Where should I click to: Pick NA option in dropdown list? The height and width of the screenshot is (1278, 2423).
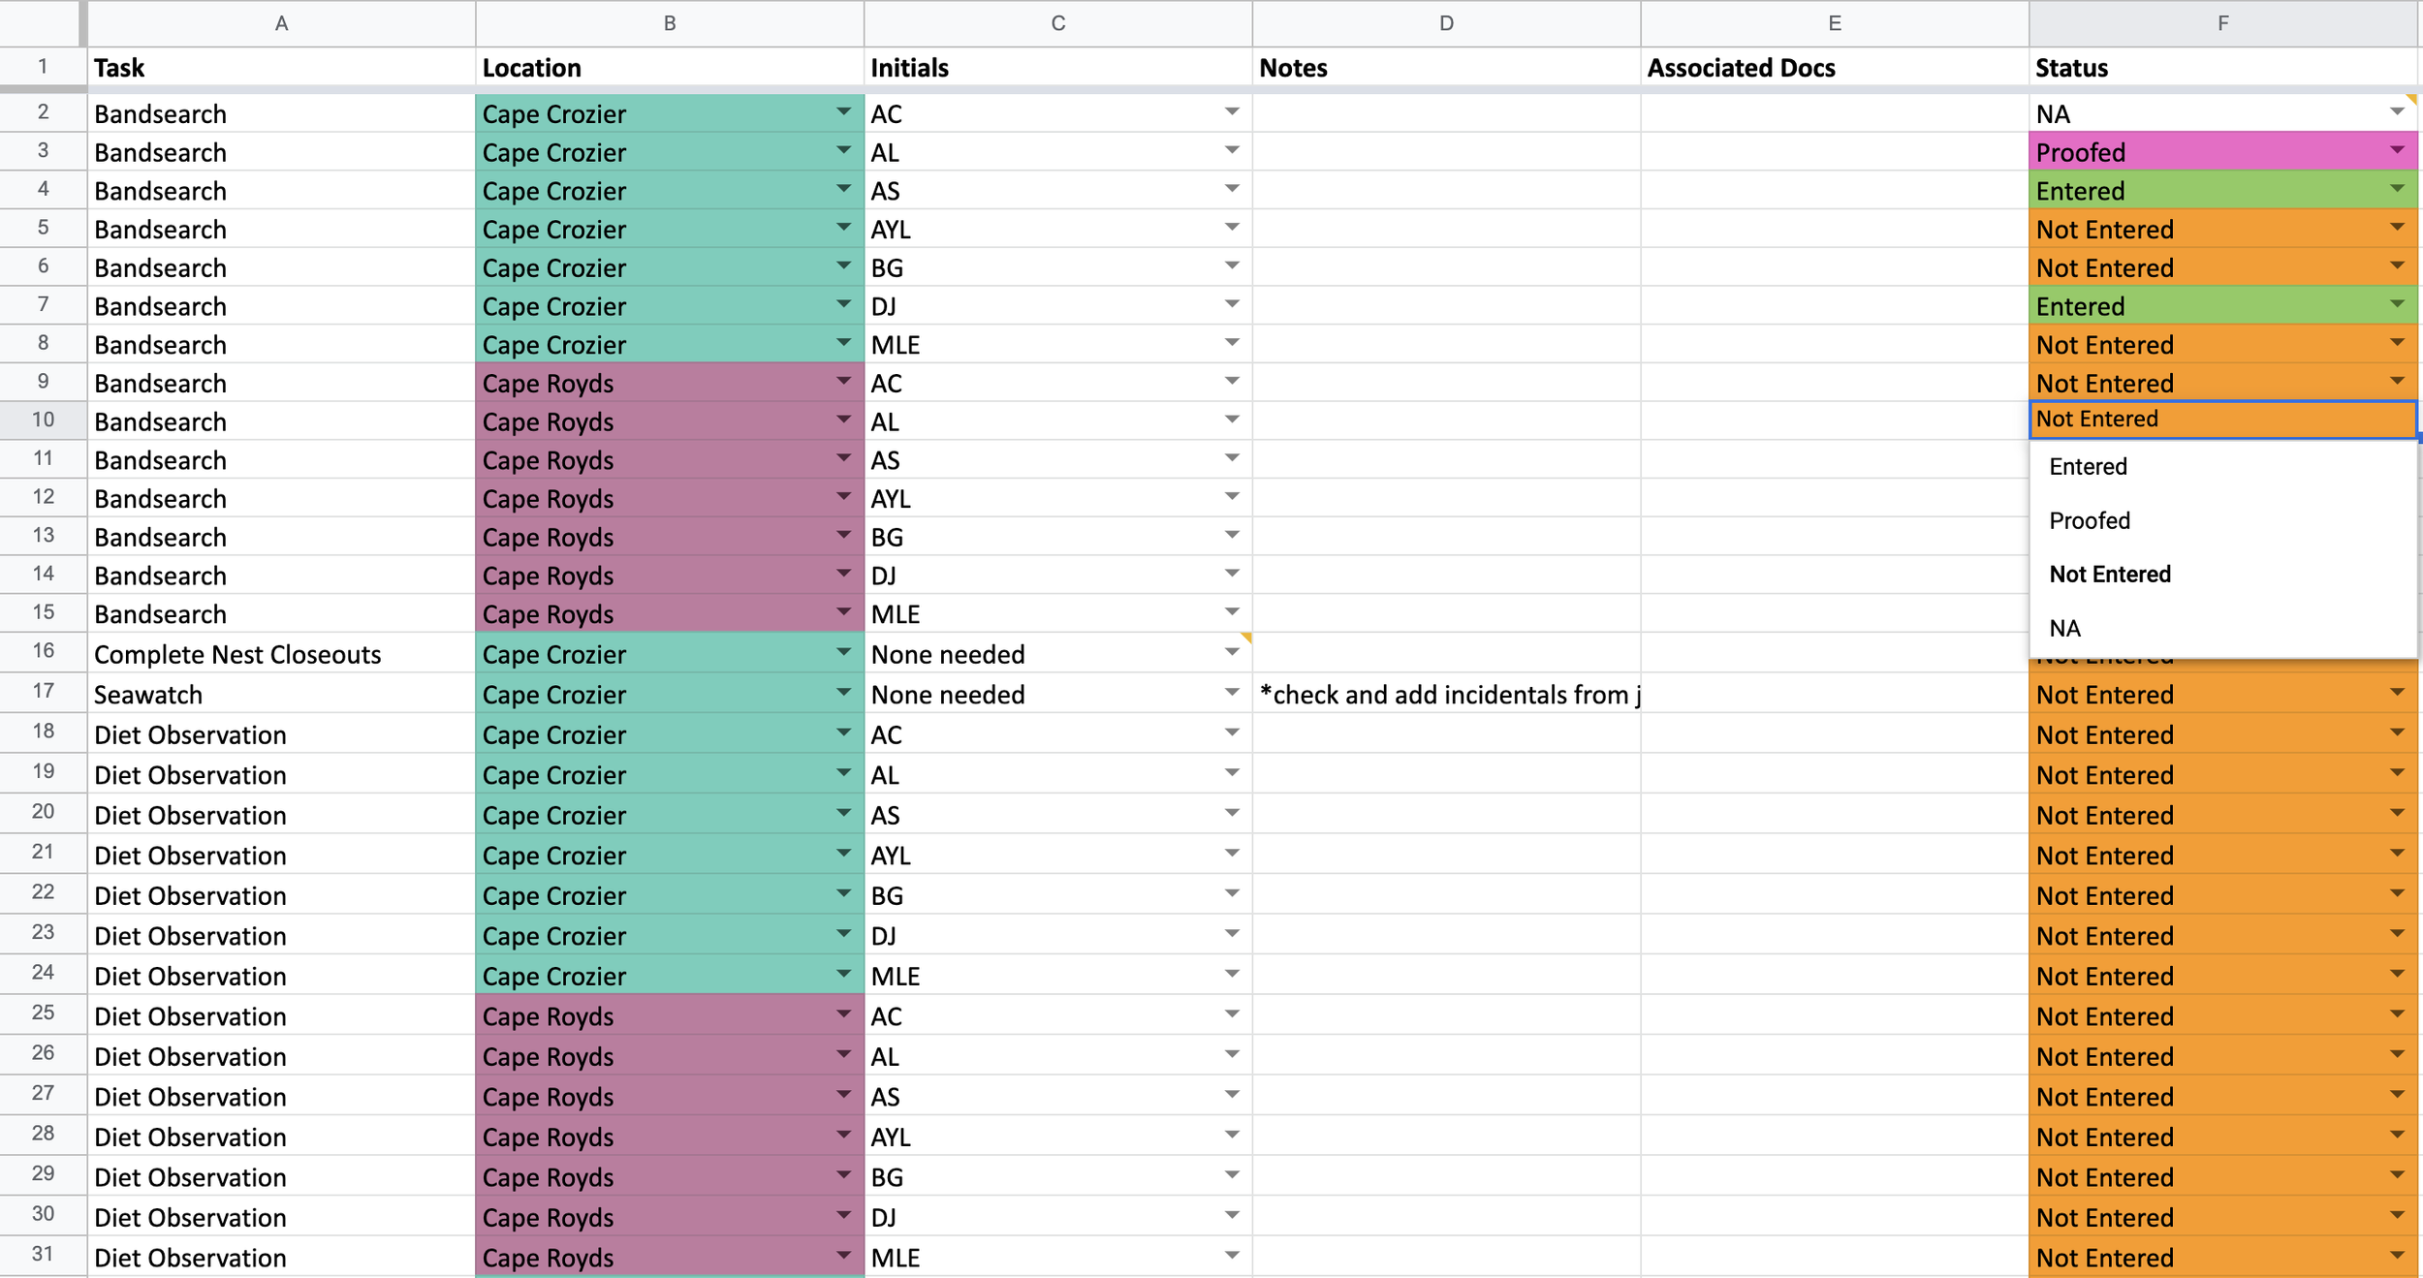pyautogui.click(x=2064, y=629)
